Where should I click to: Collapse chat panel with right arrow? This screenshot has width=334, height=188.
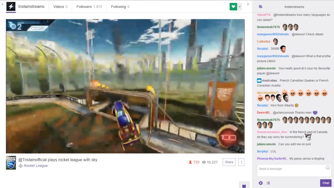click(x=248, y=4)
